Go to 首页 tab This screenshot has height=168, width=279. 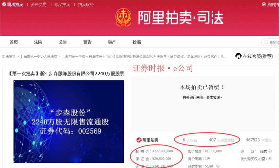14,42
